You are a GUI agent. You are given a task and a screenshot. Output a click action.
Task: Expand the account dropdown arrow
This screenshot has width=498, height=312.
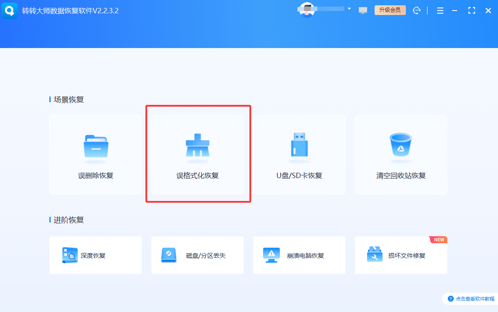349,9
